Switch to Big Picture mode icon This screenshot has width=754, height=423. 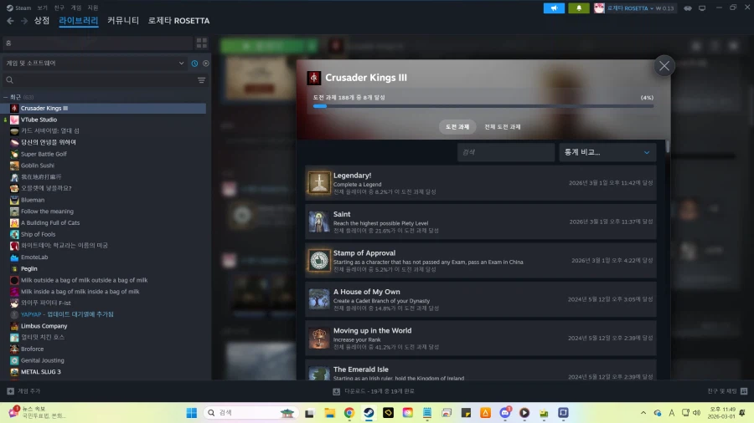click(702, 8)
